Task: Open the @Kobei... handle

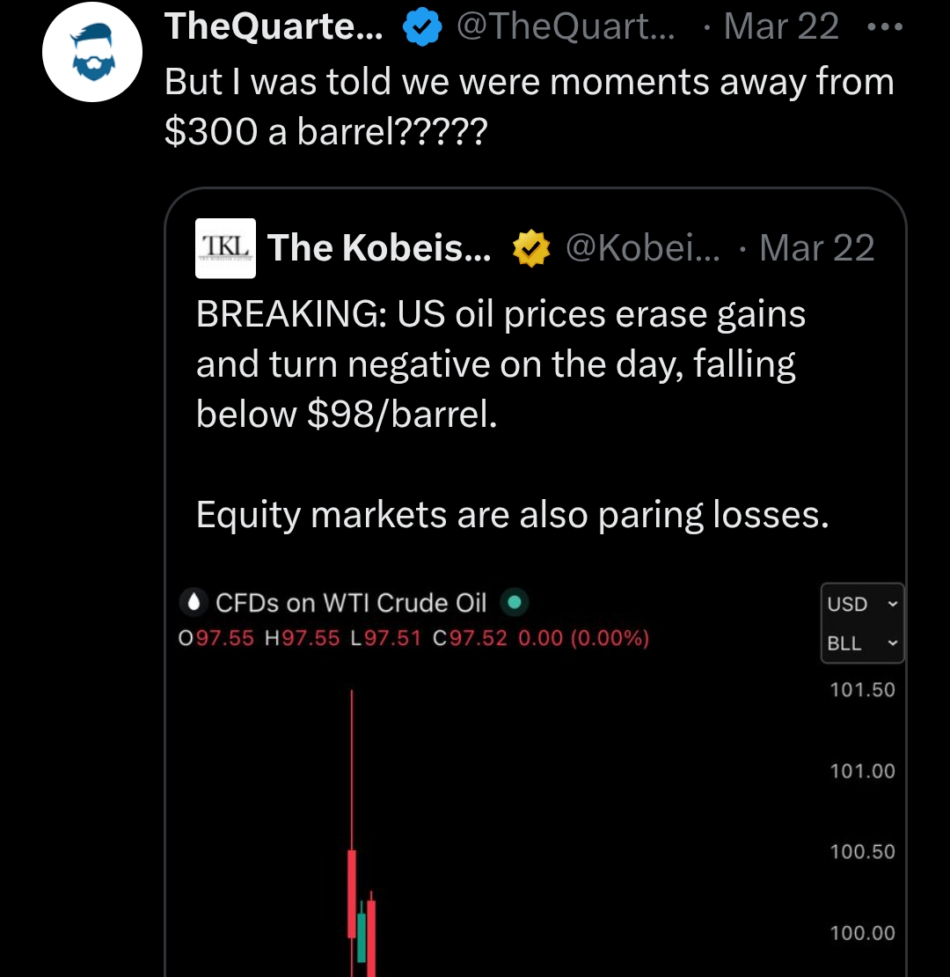Action: point(642,248)
